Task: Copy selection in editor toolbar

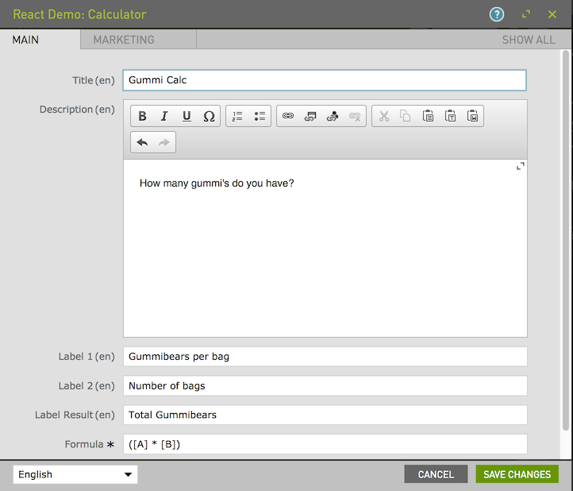Action: click(406, 116)
